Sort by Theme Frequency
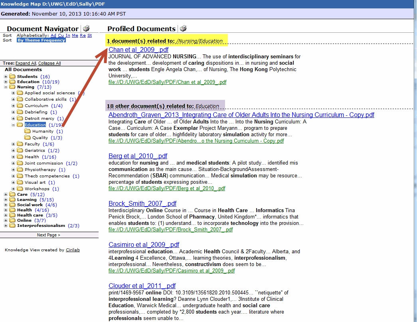Image resolution: width=417 pixels, height=322 pixels. [x=41, y=40]
